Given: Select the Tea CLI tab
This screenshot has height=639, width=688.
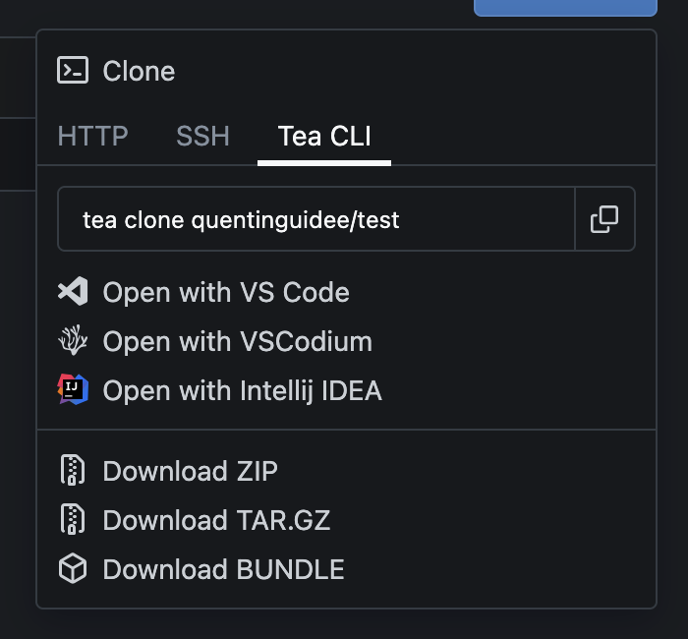Looking at the screenshot, I should point(324,136).
